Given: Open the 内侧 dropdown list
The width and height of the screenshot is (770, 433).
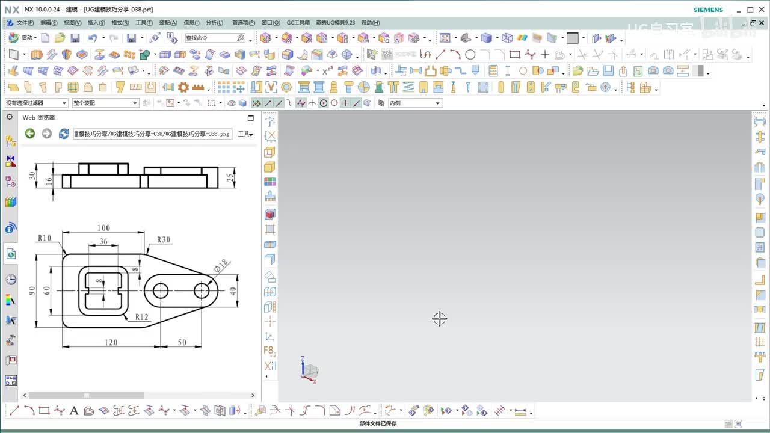Looking at the screenshot, I should pyautogui.click(x=414, y=103).
